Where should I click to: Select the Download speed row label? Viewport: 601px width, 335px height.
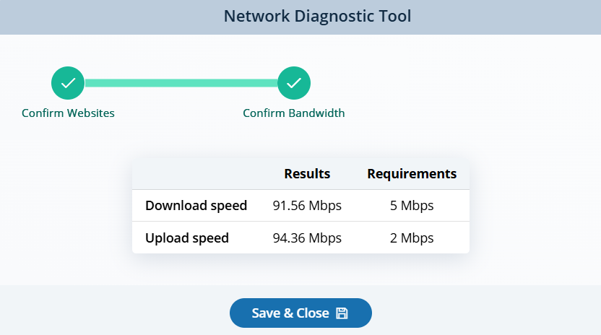196,206
